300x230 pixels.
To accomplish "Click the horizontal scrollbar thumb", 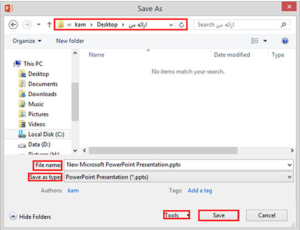I will (163, 150).
